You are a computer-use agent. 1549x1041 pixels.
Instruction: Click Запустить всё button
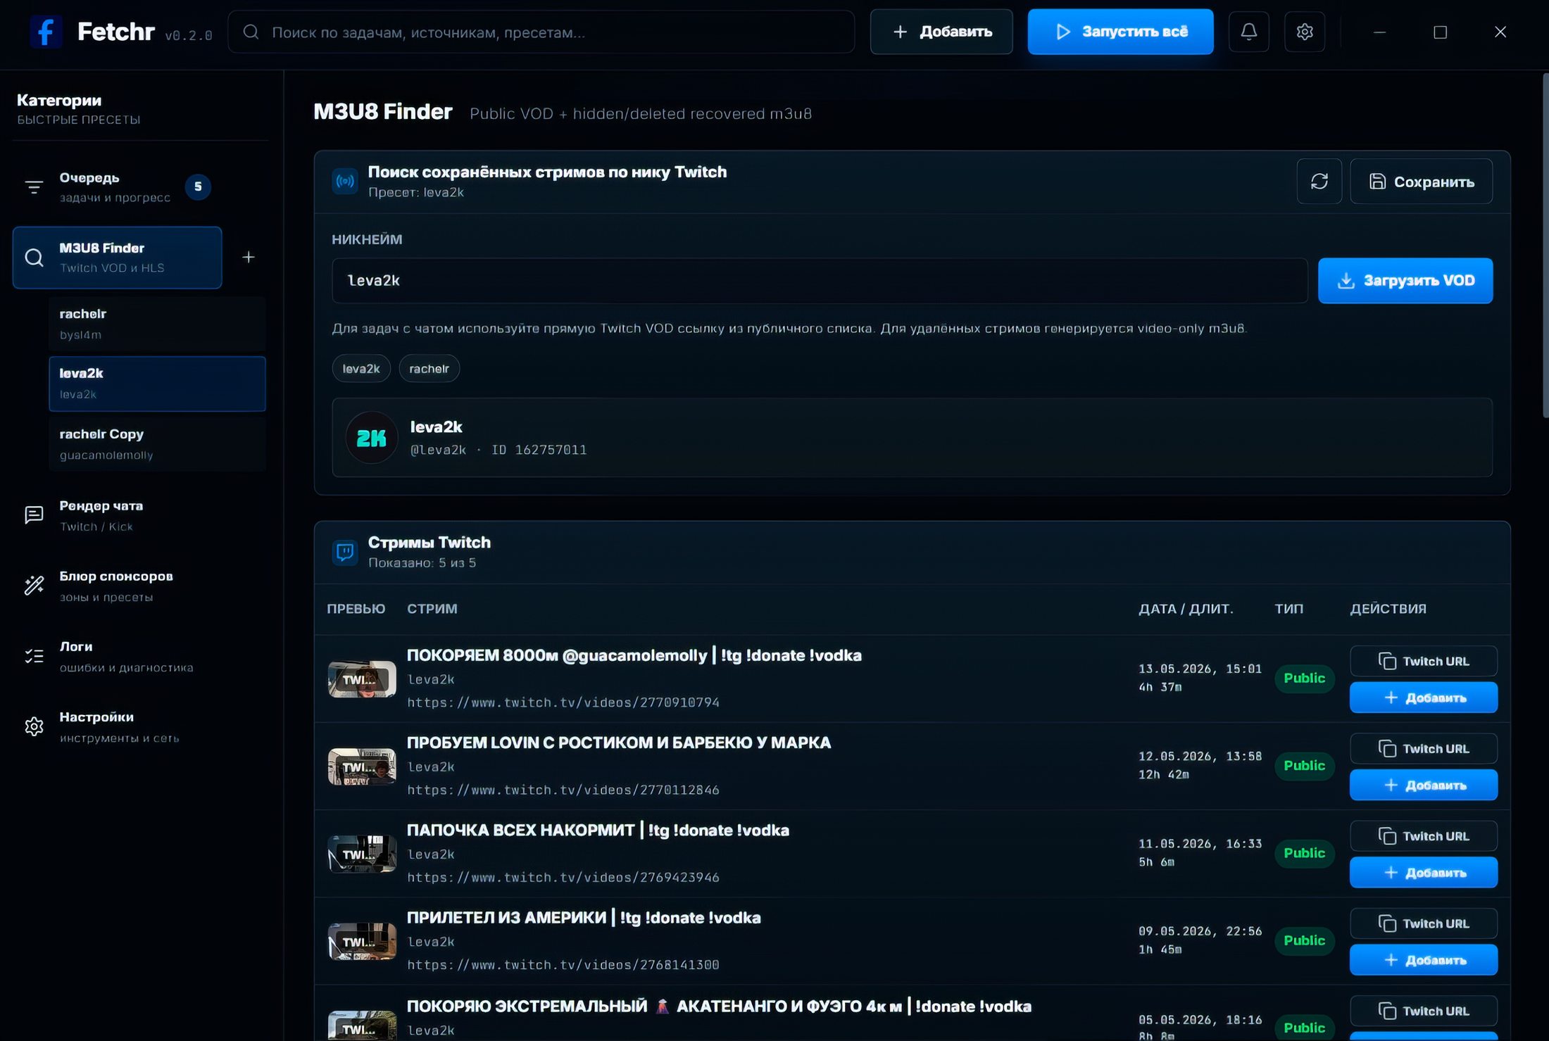coord(1120,32)
